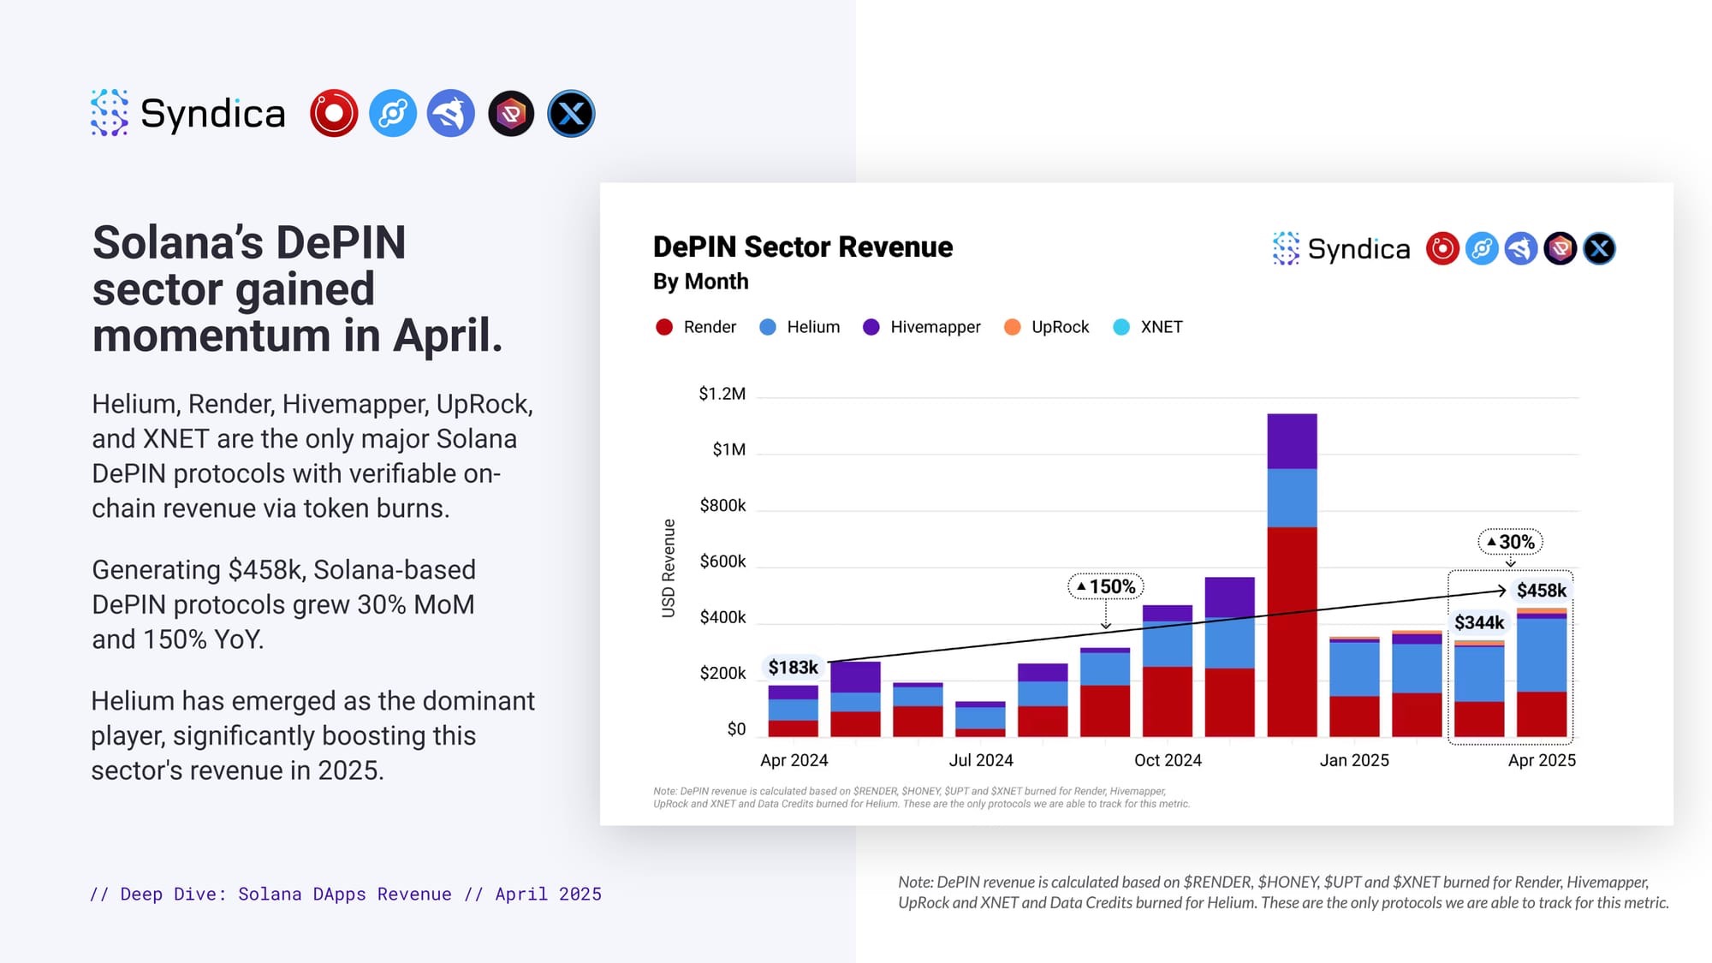The width and height of the screenshot is (1712, 963).
Task: Click the small Render icon in the chart card
Action: pyautogui.click(x=1442, y=249)
